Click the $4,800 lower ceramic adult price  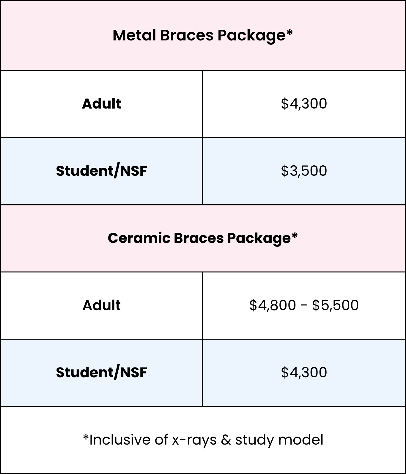[273, 305]
